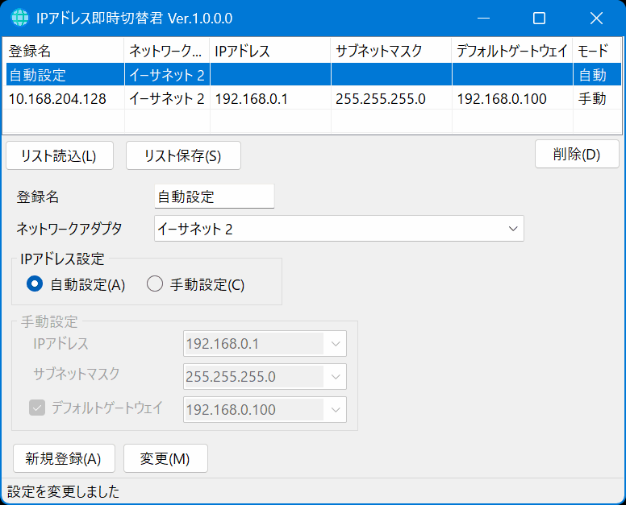Click the 自動 mode cell in selected row

[x=597, y=75]
